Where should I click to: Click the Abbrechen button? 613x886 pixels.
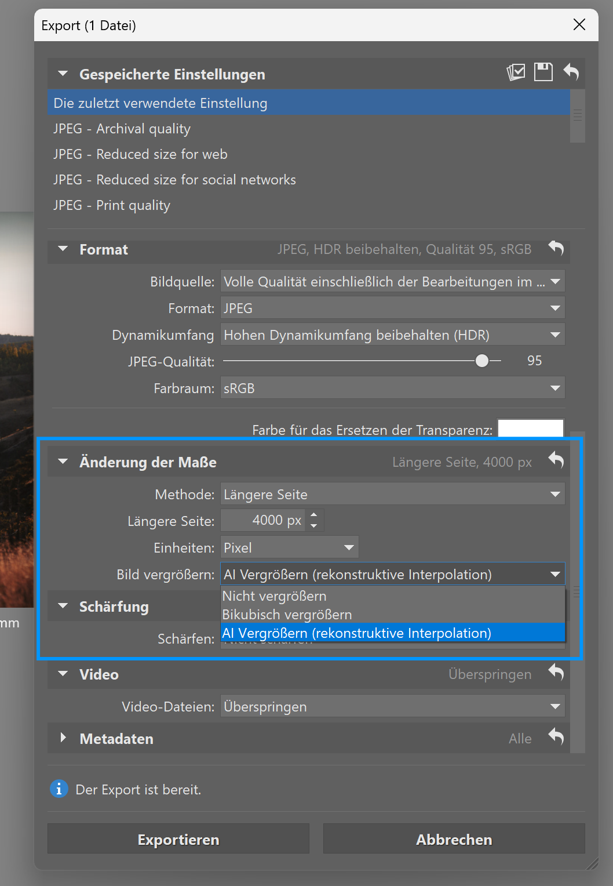point(454,839)
